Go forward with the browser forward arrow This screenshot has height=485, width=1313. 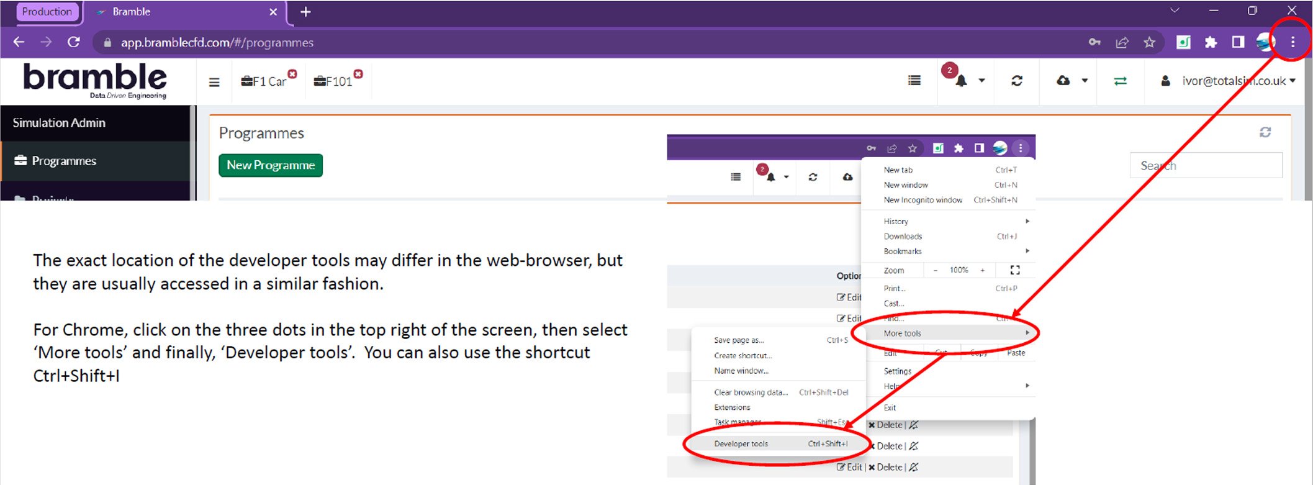pos(46,42)
